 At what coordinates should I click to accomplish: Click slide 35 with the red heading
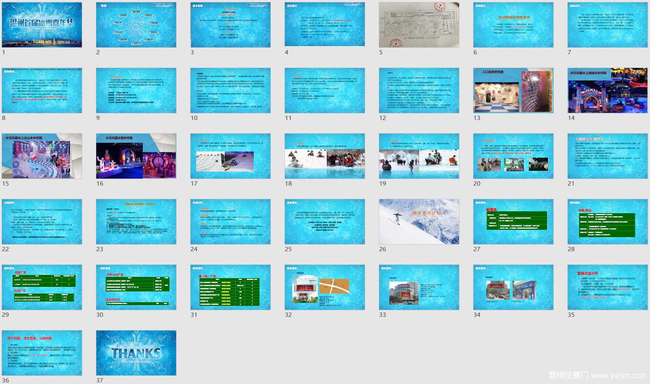point(608,287)
